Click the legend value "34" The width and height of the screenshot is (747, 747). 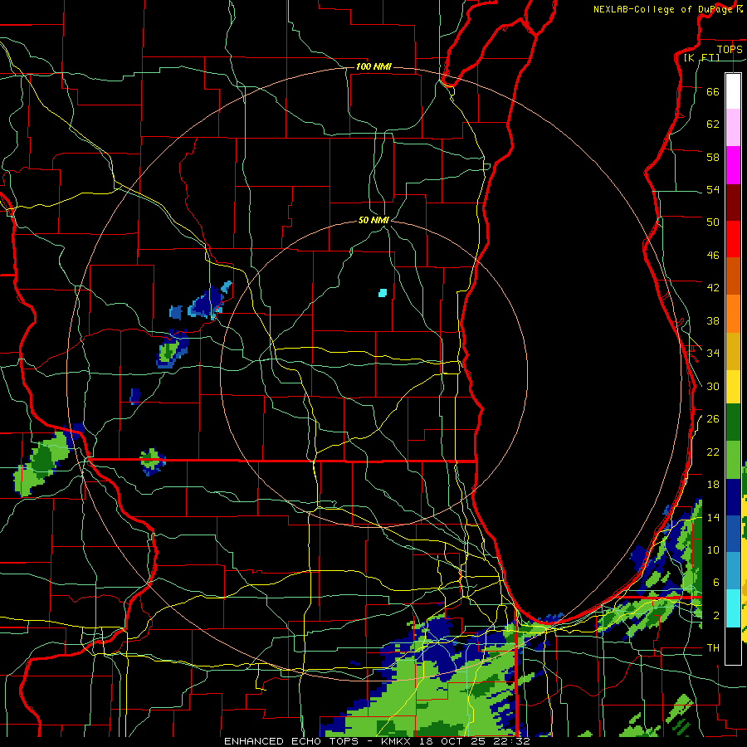[713, 353]
